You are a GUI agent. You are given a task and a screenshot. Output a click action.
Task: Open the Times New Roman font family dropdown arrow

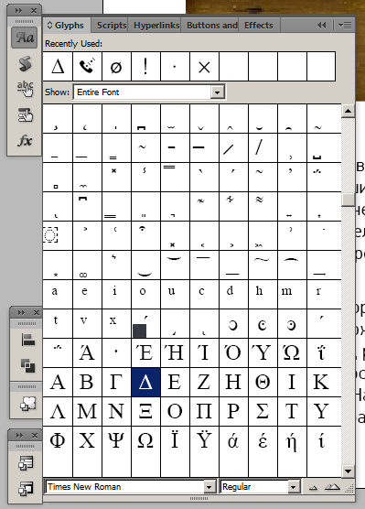tap(209, 487)
